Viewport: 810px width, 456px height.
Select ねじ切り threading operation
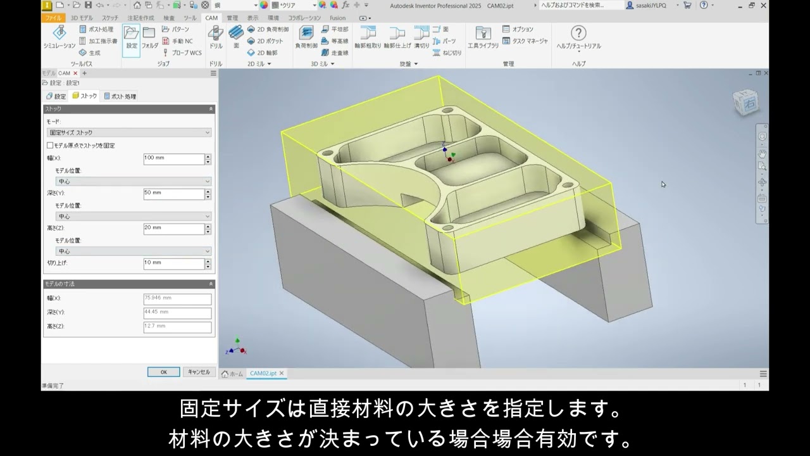pos(447,53)
